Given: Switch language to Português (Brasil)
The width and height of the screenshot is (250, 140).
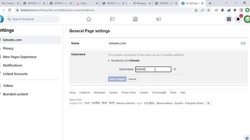Looking at the screenshot, I should 195,103.
